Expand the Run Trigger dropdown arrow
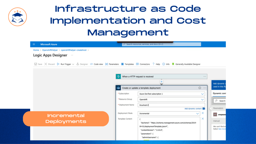This screenshot has height=144, width=256. pos(73,64)
